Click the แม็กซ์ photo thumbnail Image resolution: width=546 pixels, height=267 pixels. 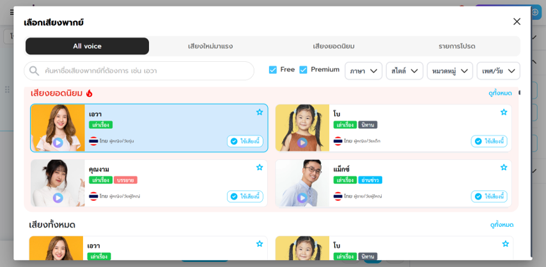pyautogui.click(x=302, y=183)
